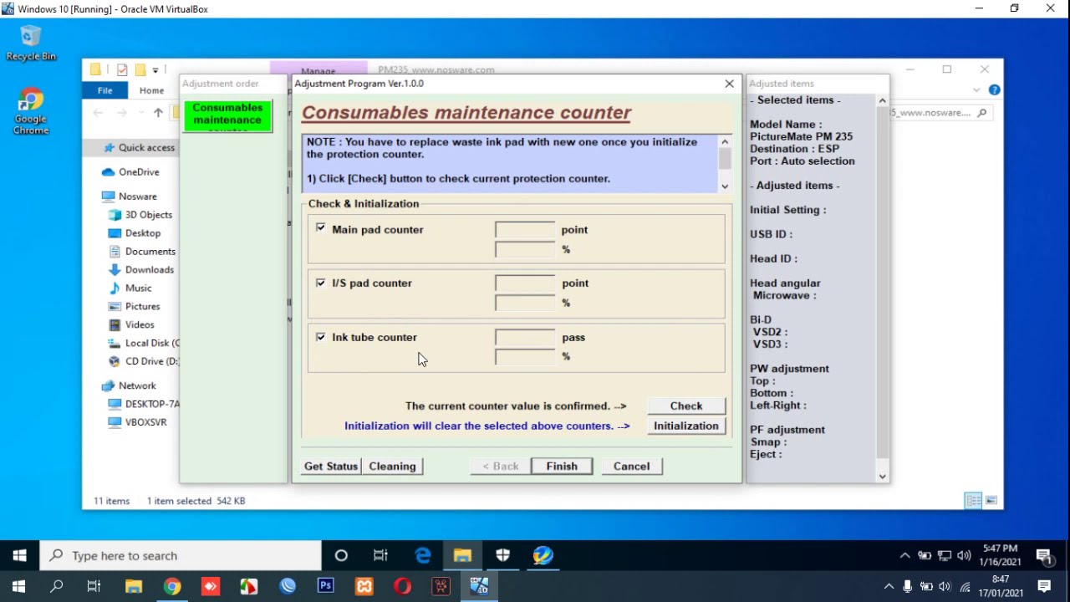Click the Main pad counter point field
1070x602 pixels.
[x=525, y=229]
